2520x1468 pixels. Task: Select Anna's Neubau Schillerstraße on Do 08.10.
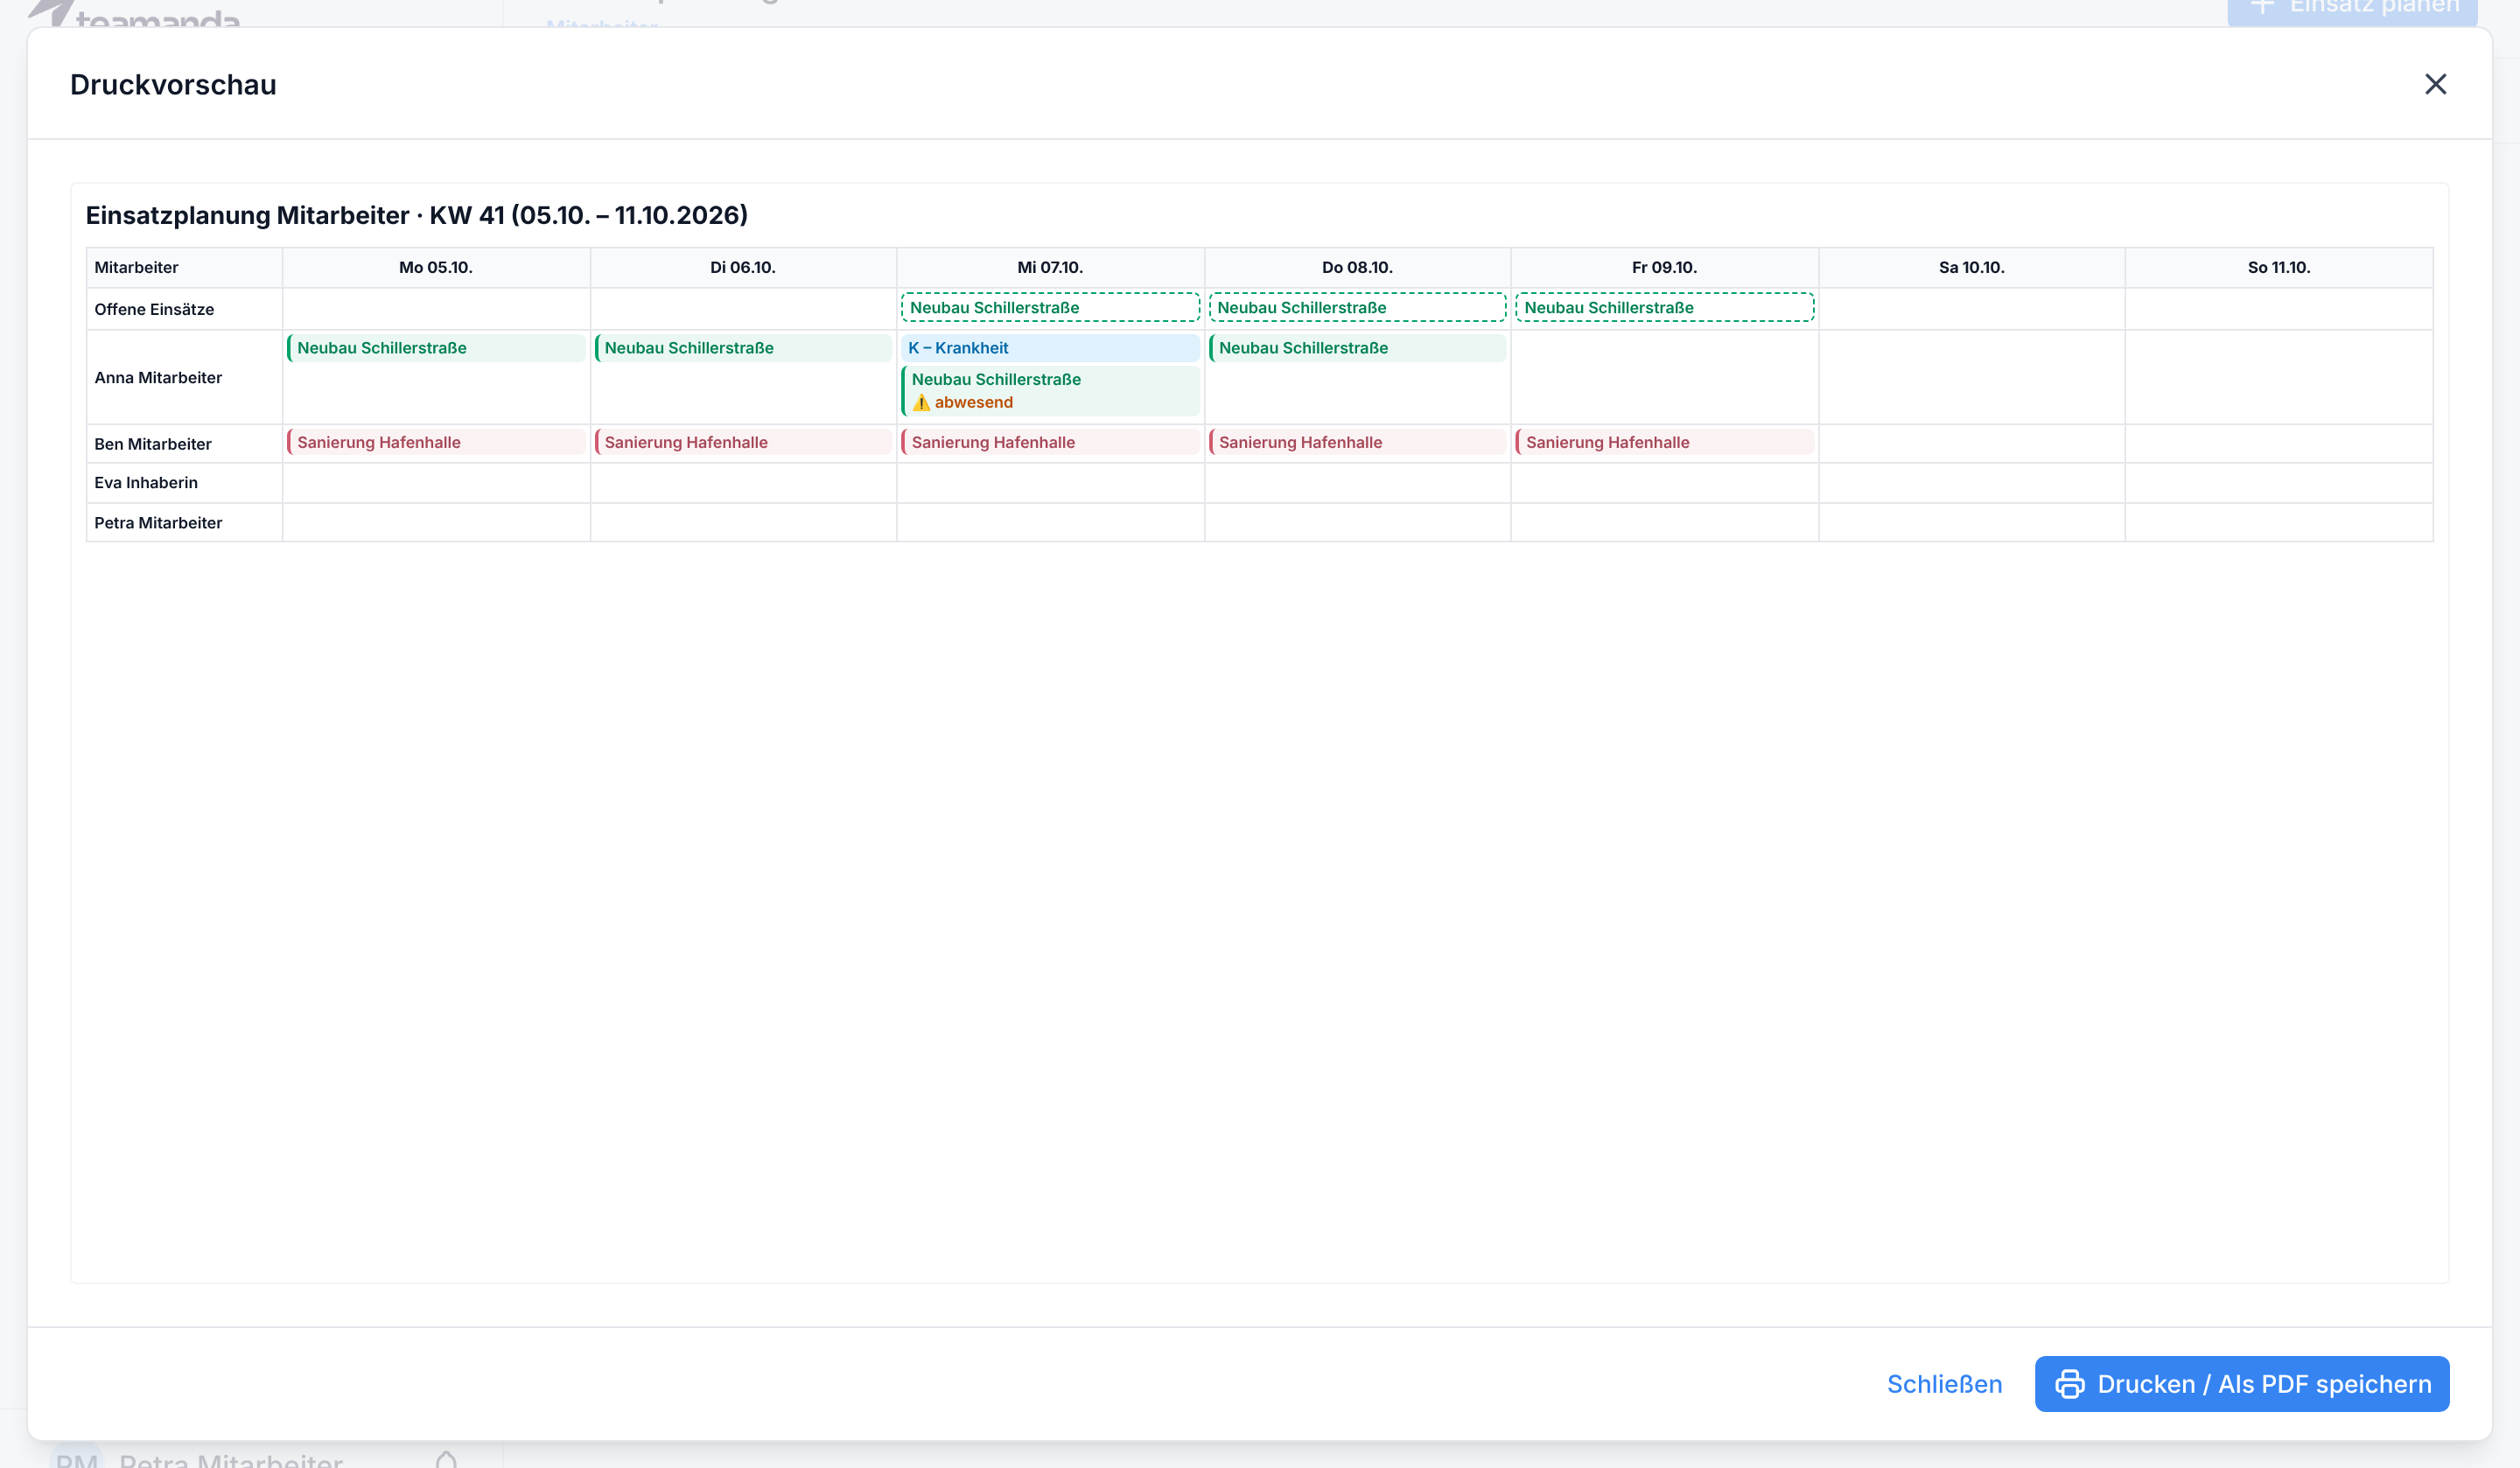1357,348
